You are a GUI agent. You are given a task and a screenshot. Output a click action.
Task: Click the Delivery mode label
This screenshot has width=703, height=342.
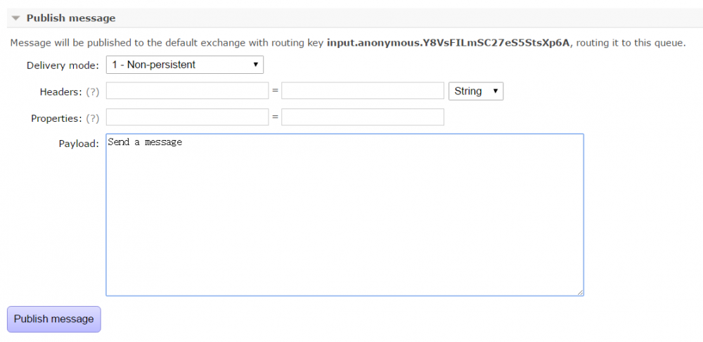pos(63,65)
